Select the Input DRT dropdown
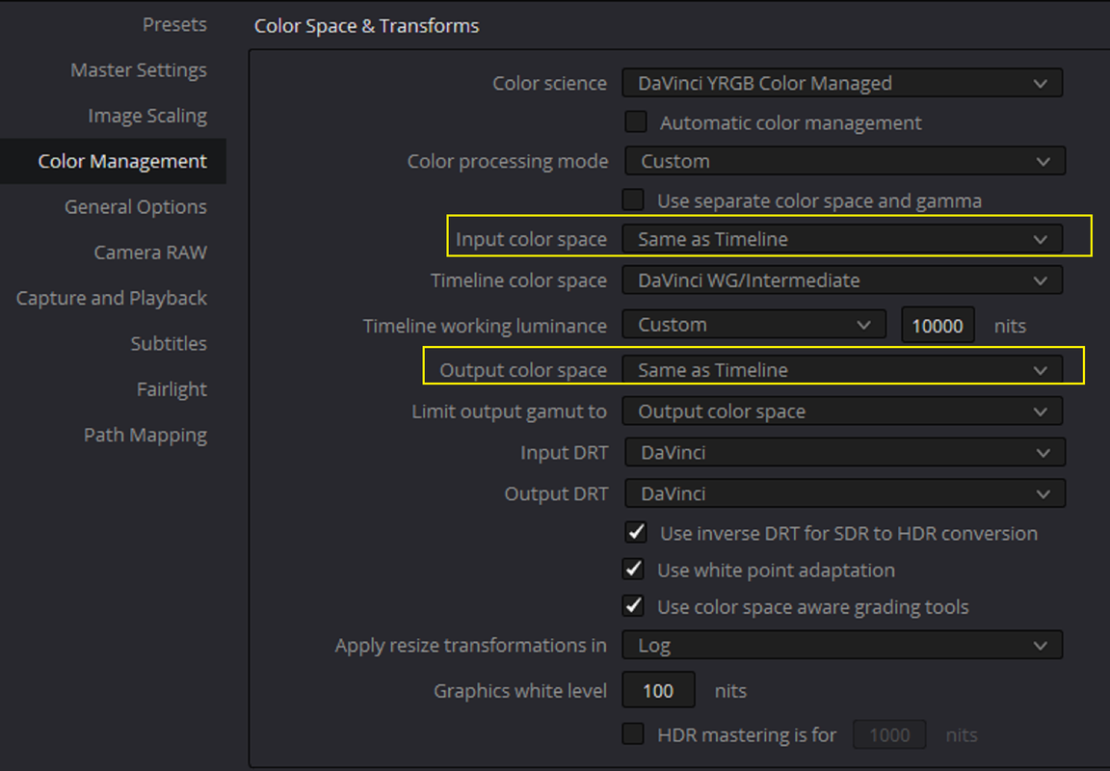 pyautogui.click(x=844, y=452)
